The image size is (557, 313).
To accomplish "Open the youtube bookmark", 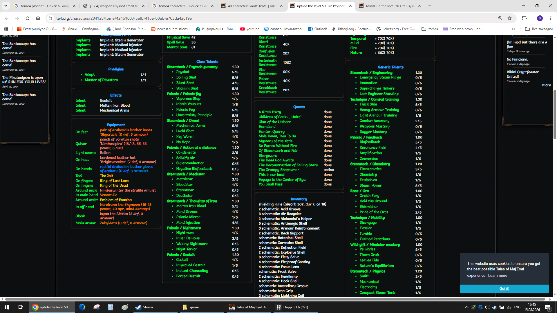I will 250,29.
